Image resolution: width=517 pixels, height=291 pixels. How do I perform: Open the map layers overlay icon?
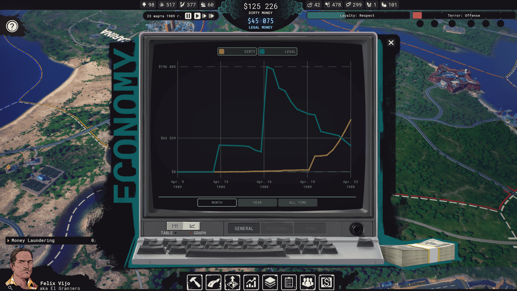[270, 282]
